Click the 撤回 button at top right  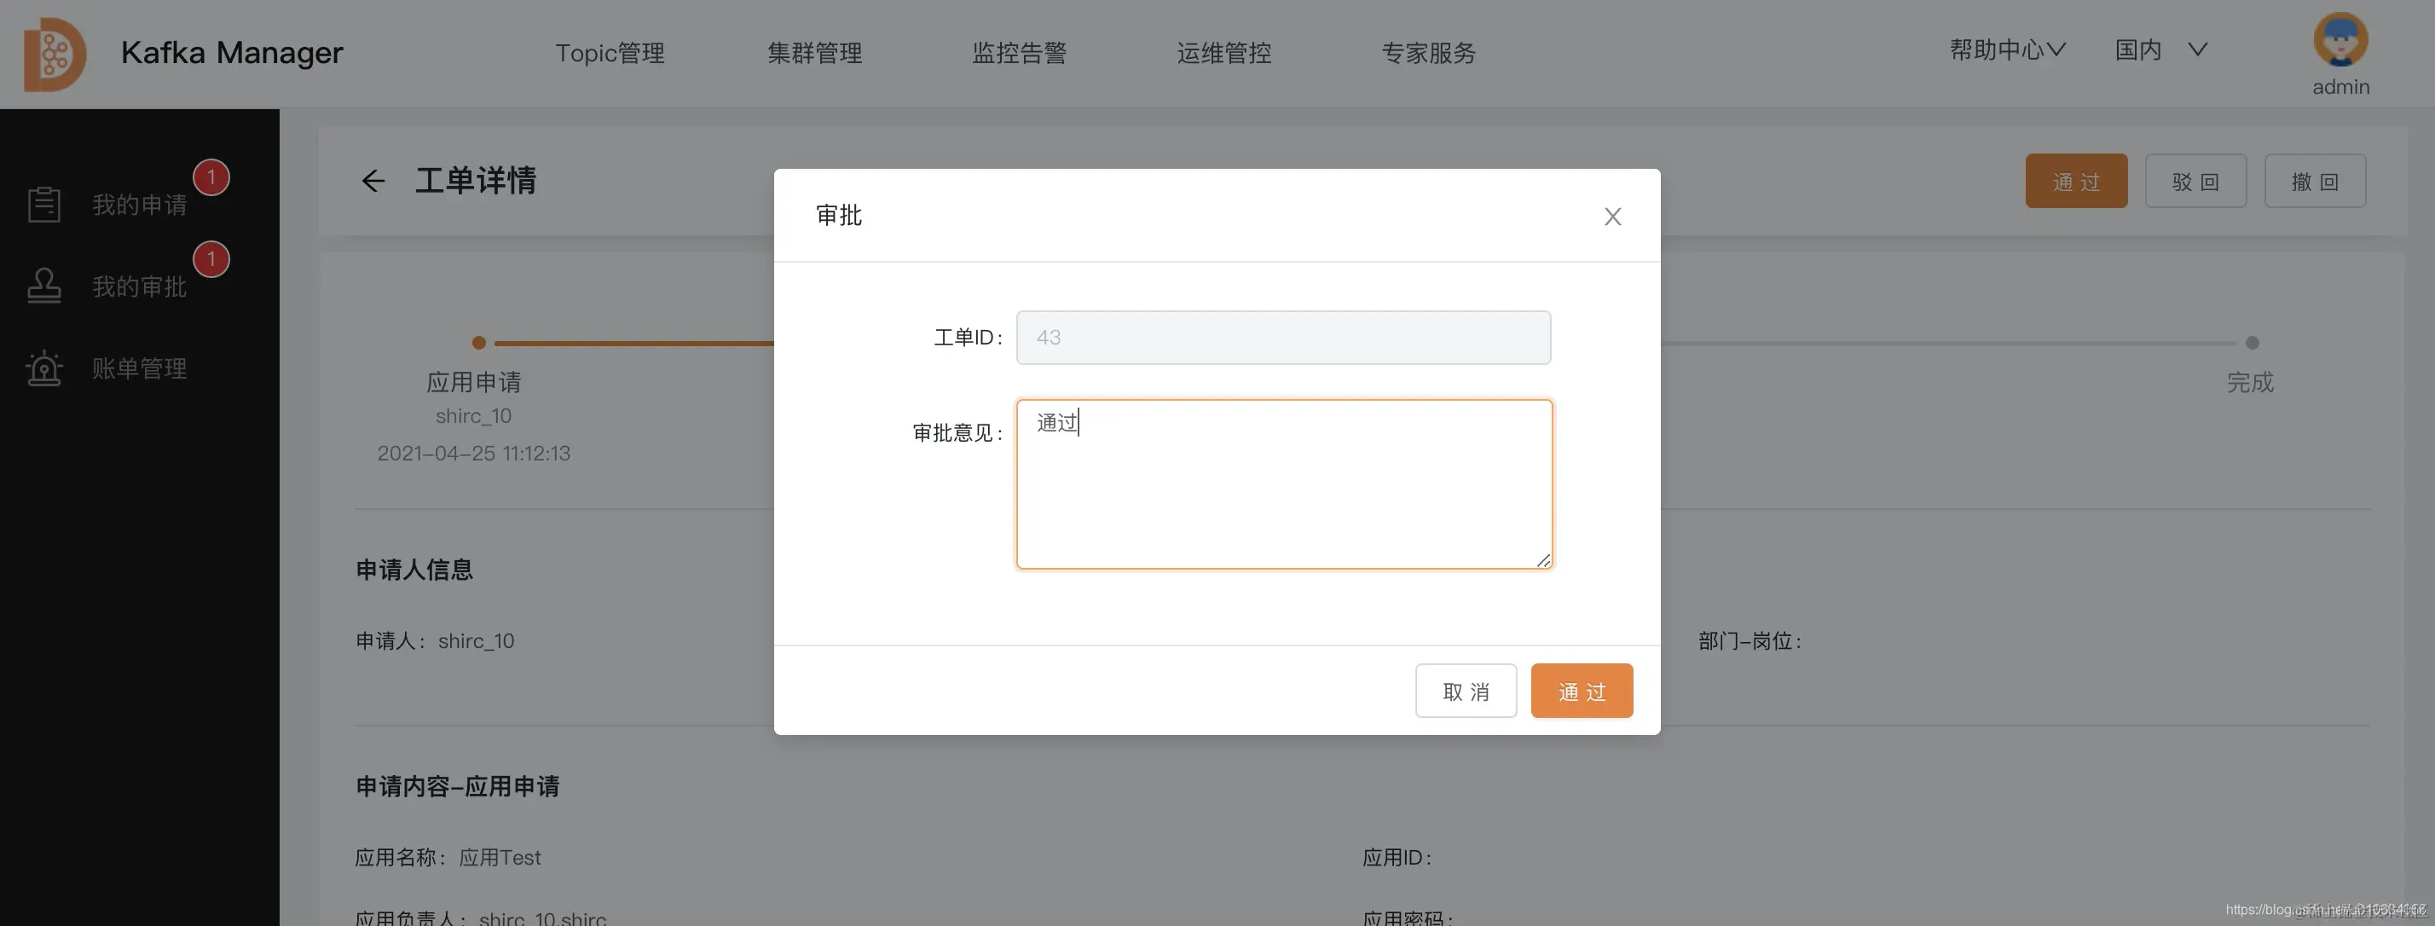point(2314,181)
